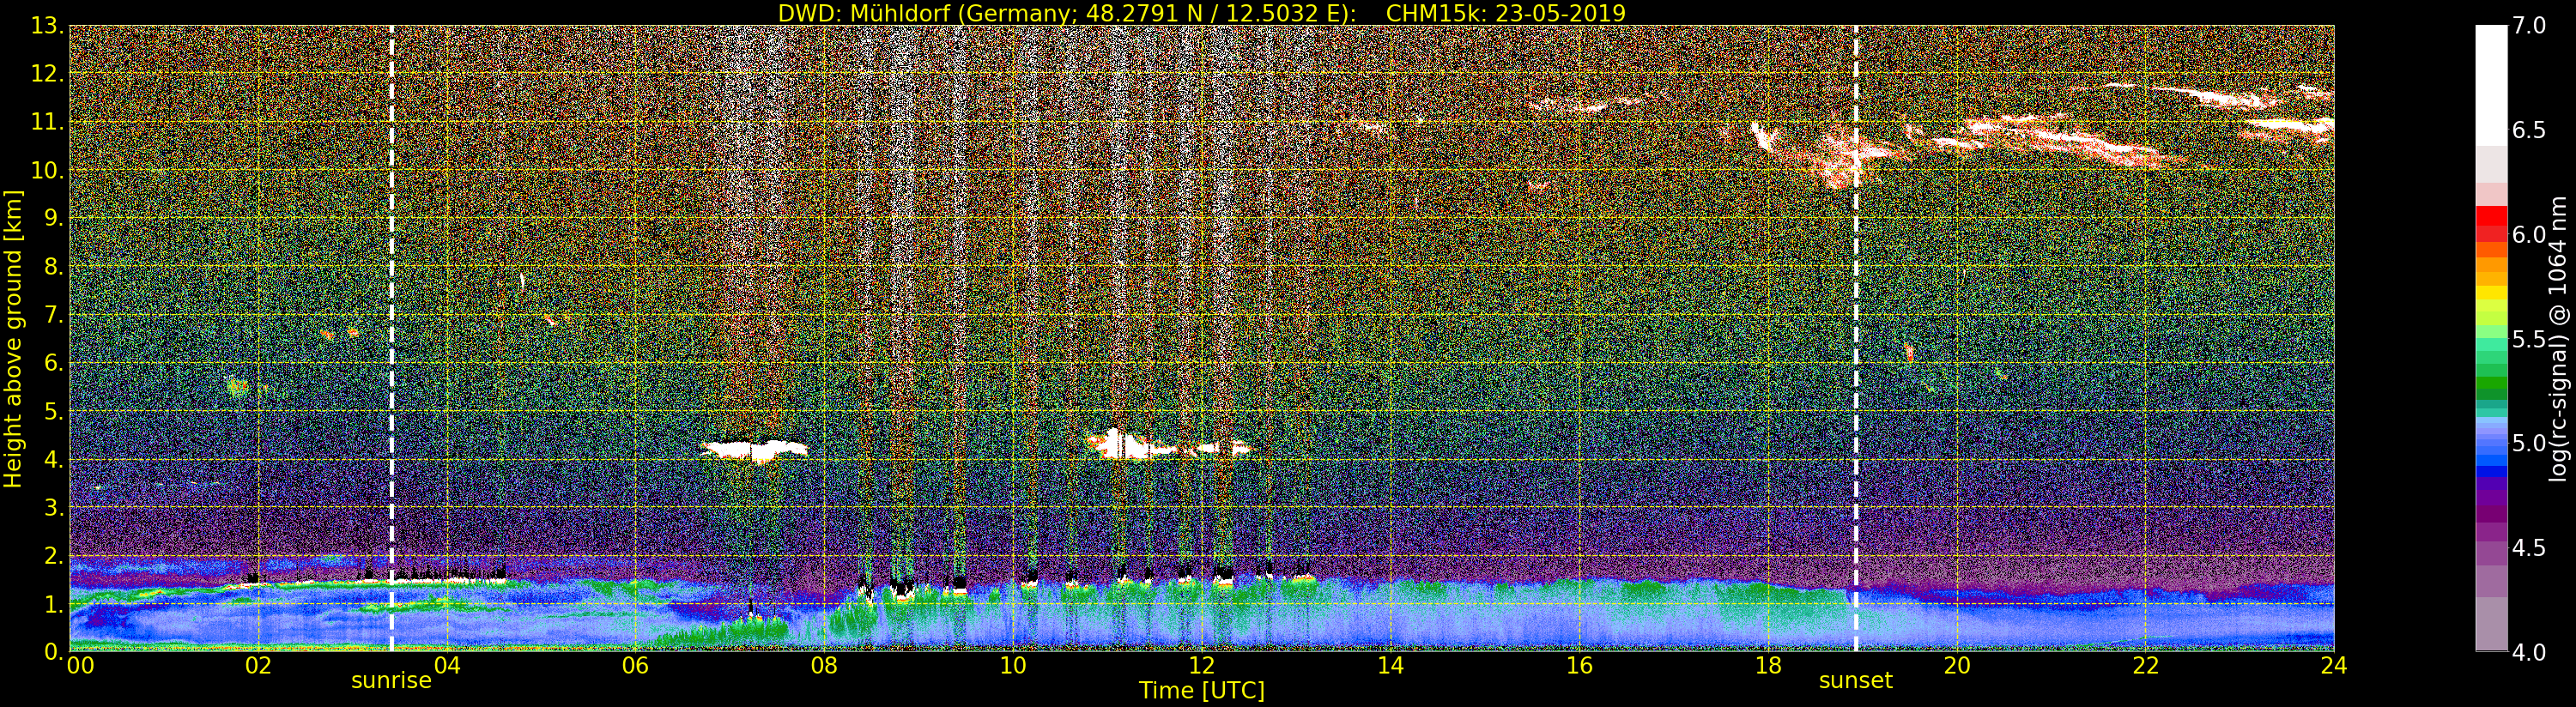Click time-axis tick label '14'

(x=1390, y=665)
